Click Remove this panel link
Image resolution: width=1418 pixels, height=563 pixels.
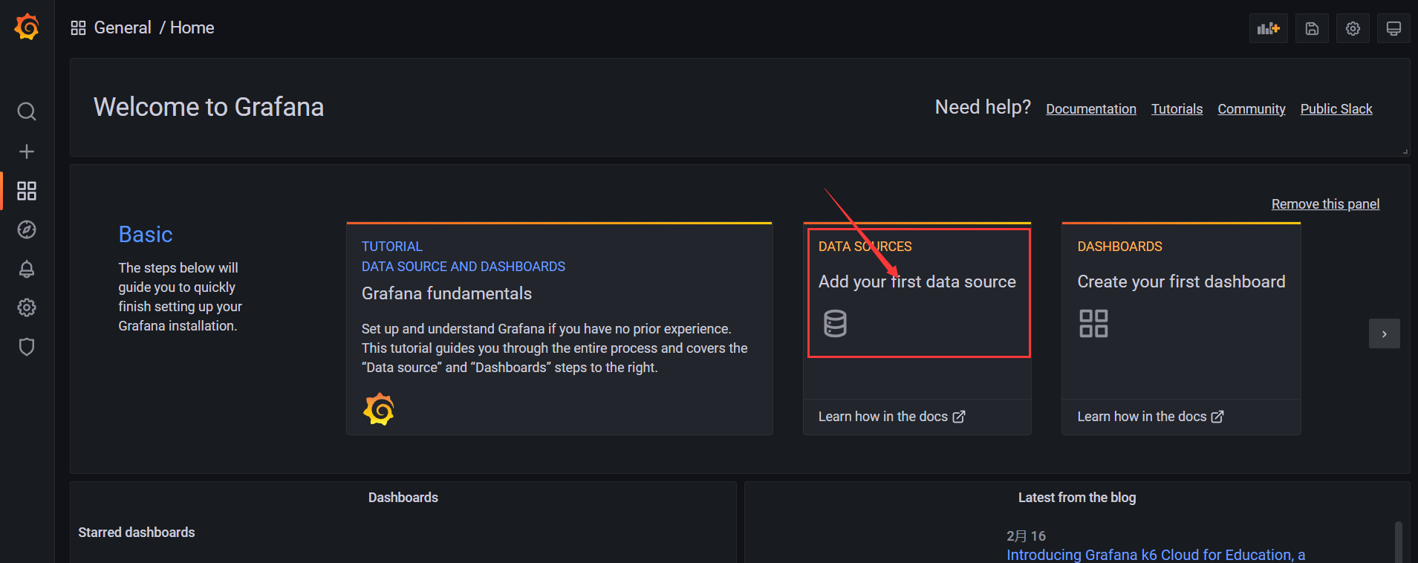(1325, 204)
